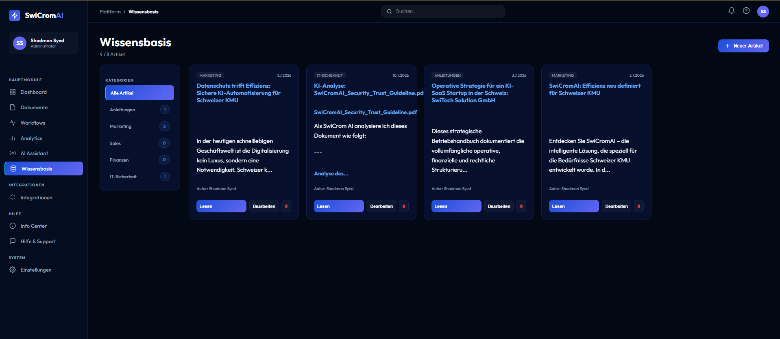Edit the Datenschutz trifft Effizienz article

264,206
